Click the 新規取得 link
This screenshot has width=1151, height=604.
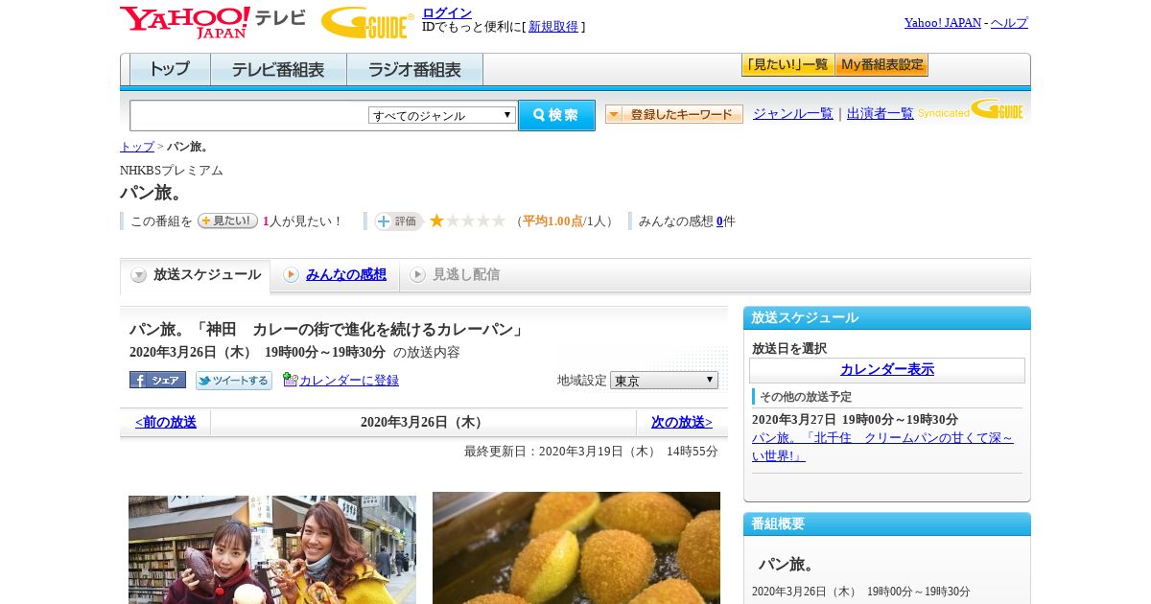pos(553,27)
